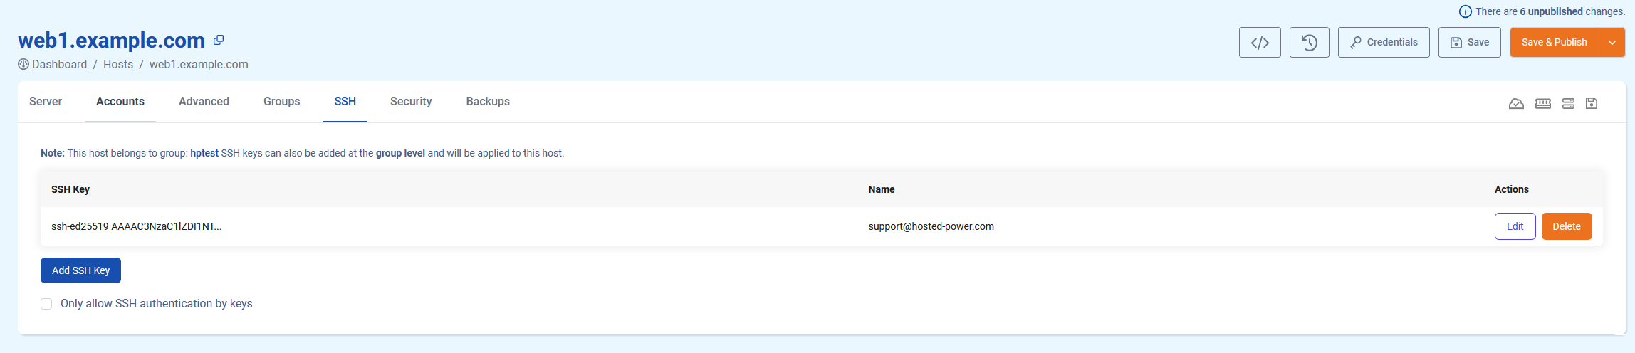Follow the Hosts breadcrumb link
The height and width of the screenshot is (353, 1635).
(x=118, y=65)
